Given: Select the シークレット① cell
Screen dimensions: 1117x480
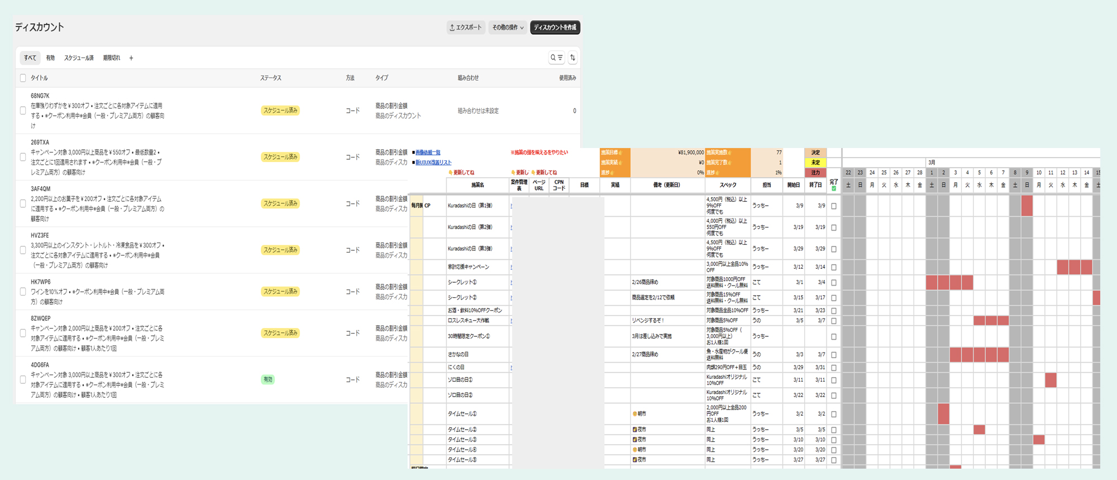Looking at the screenshot, I should coord(478,282).
